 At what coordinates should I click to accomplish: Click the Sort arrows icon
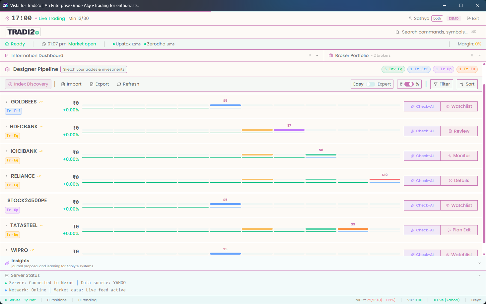(462, 84)
